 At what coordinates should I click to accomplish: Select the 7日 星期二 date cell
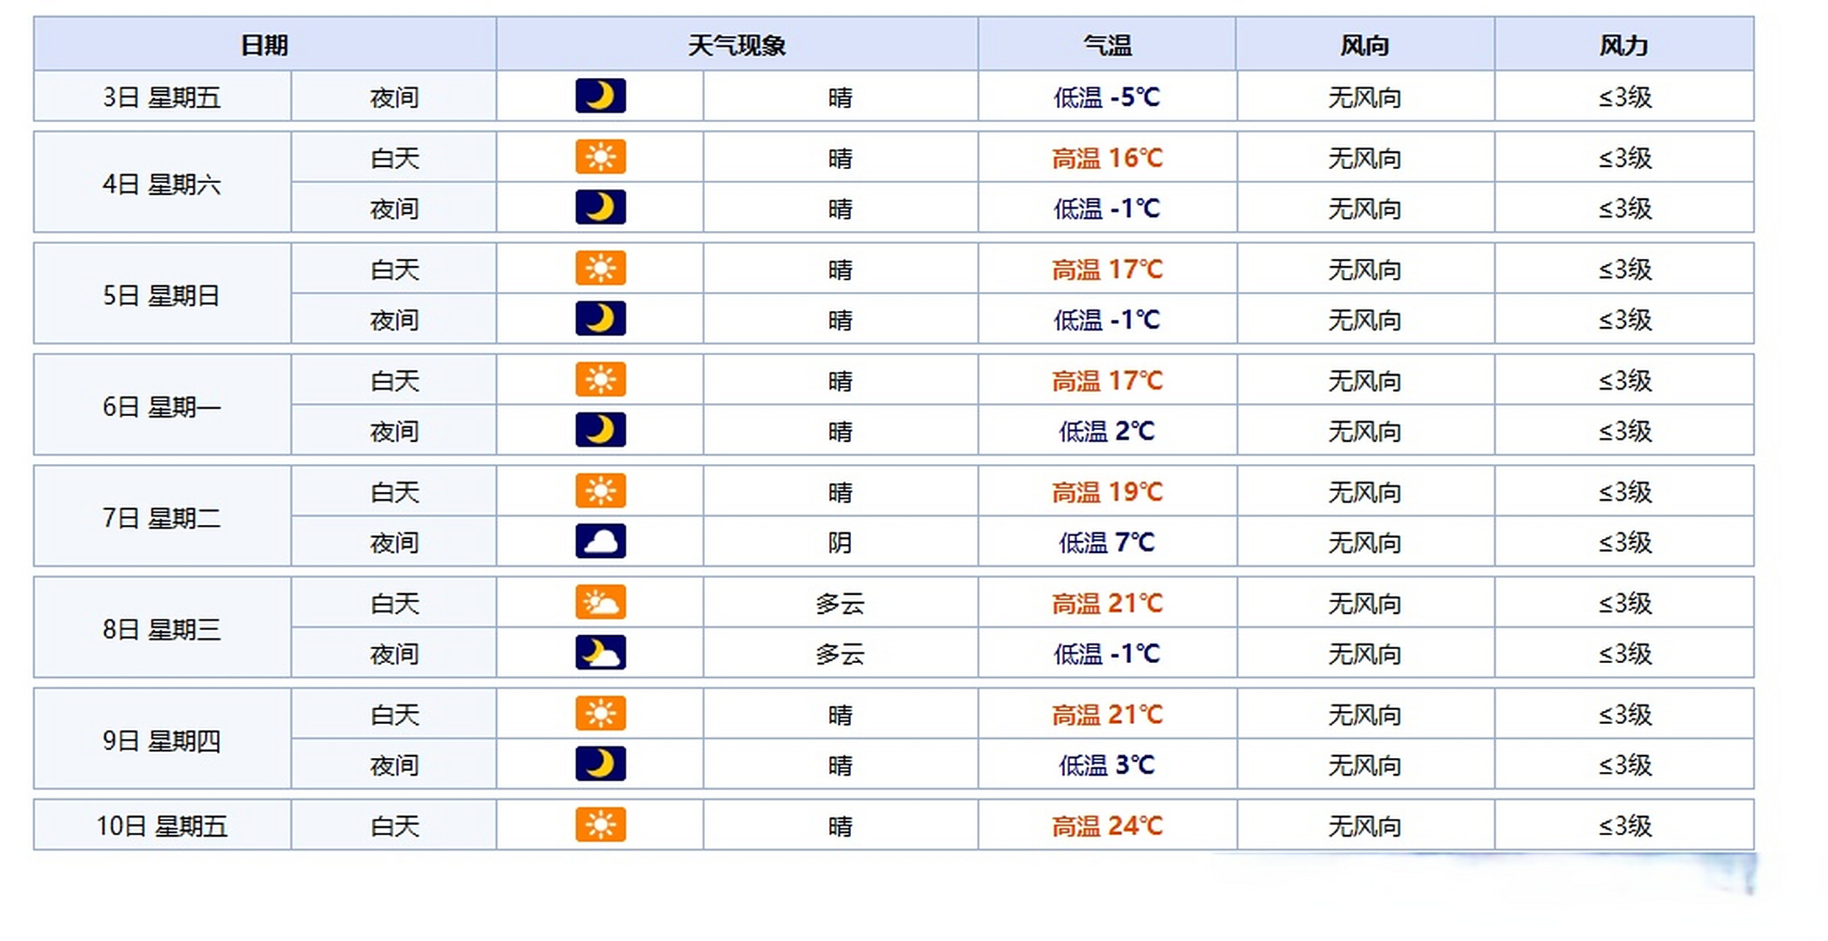click(162, 518)
